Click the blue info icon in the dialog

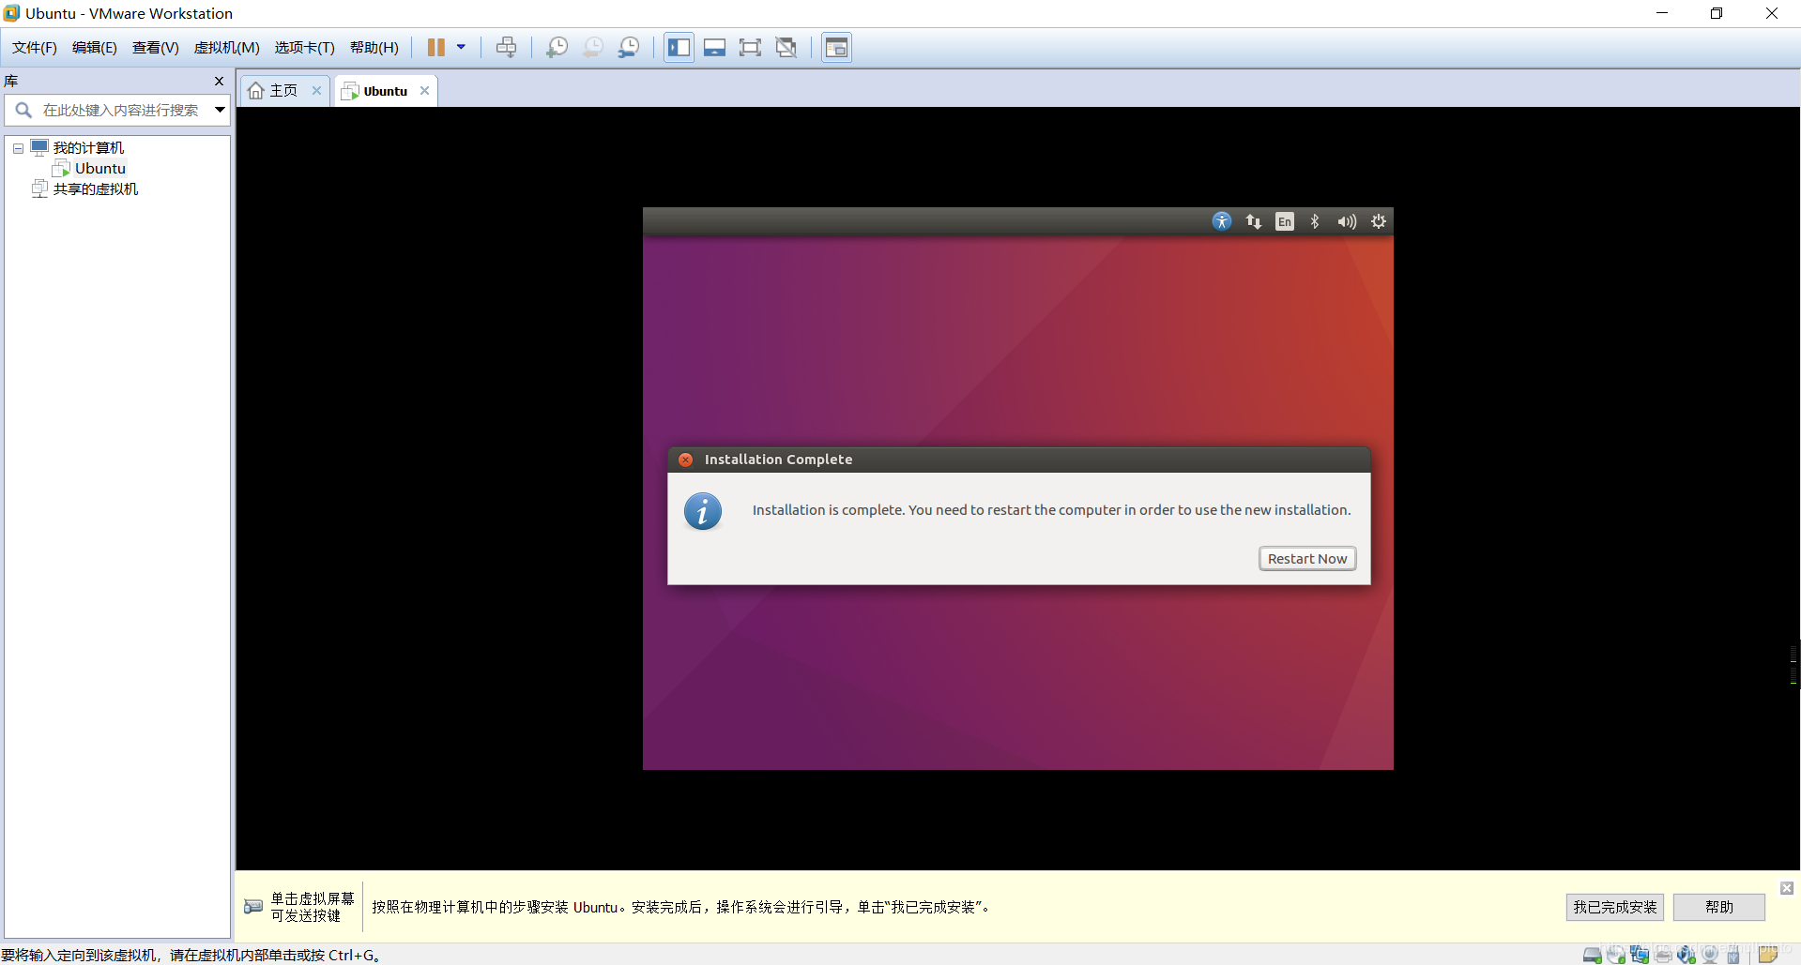point(703,511)
